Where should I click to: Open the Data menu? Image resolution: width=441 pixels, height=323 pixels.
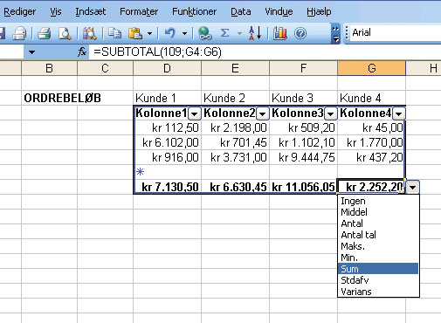pyautogui.click(x=241, y=11)
